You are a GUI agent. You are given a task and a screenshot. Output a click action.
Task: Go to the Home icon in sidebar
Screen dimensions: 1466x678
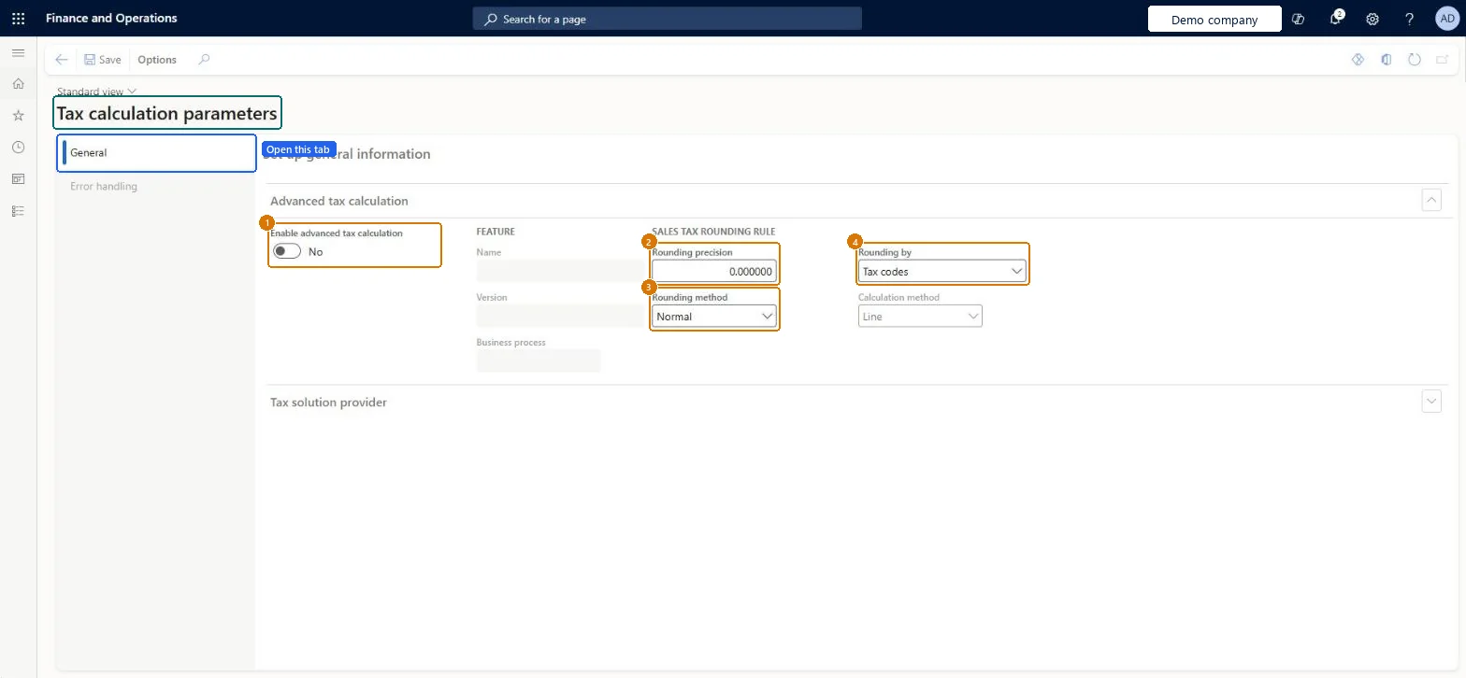(x=18, y=84)
